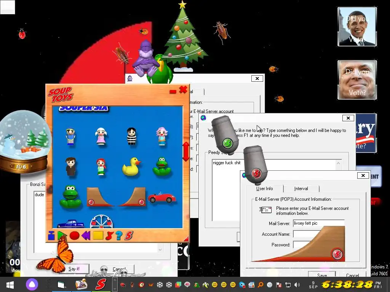Click the 6:38:28 taskbar clock
The image size is (390, 292).
[347, 284]
